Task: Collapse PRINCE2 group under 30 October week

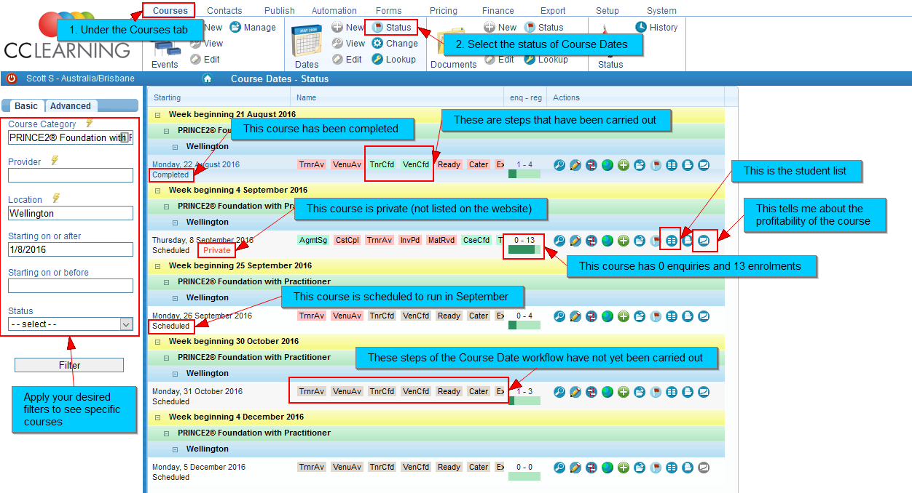Action: [166, 358]
